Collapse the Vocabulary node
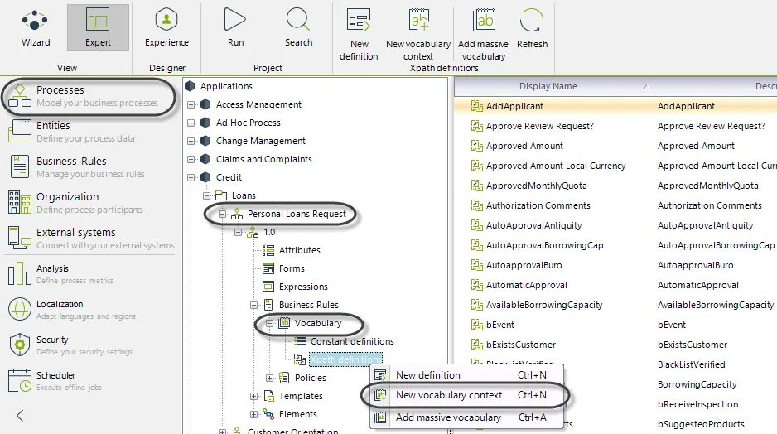This screenshot has width=777, height=434. pyautogui.click(x=269, y=324)
